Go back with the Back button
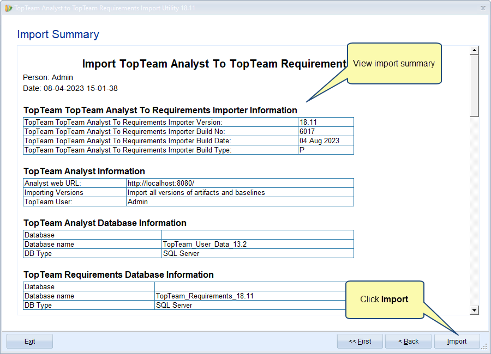 point(408,341)
